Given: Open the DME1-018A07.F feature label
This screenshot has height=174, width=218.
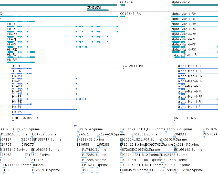Looking at the screenshot, I should click(186, 118).
